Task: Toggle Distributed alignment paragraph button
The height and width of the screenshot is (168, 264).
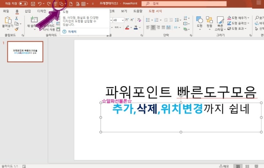Action: pos(168,27)
